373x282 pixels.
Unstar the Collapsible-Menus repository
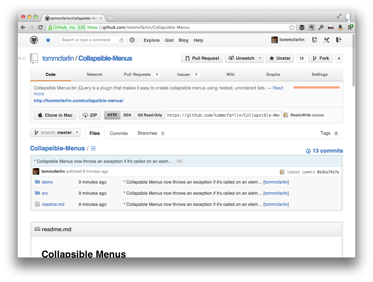tap(280, 58)
